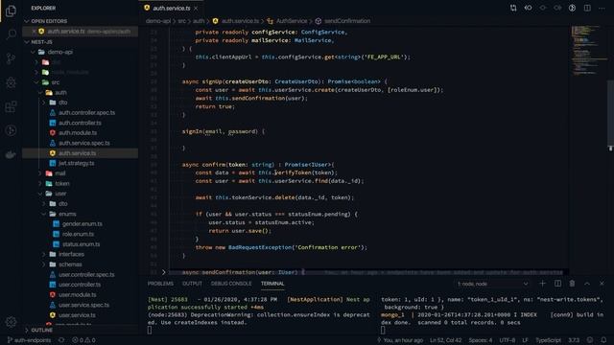614x345 pixels.
Task: Select the auth.service.ts editor tab
Action: tap(171, 8)
